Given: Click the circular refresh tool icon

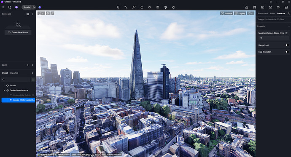Looking at the screenshot, I should [x=142, y=7].
